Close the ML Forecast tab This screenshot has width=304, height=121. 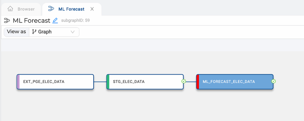point(92,9)
